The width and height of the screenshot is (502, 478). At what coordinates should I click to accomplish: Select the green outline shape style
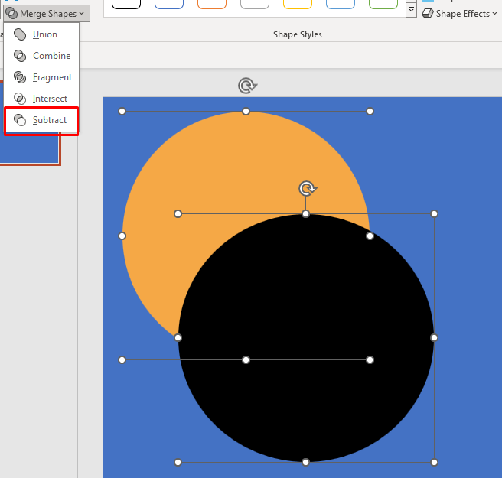pyautogui.click(x=383, y=4)
